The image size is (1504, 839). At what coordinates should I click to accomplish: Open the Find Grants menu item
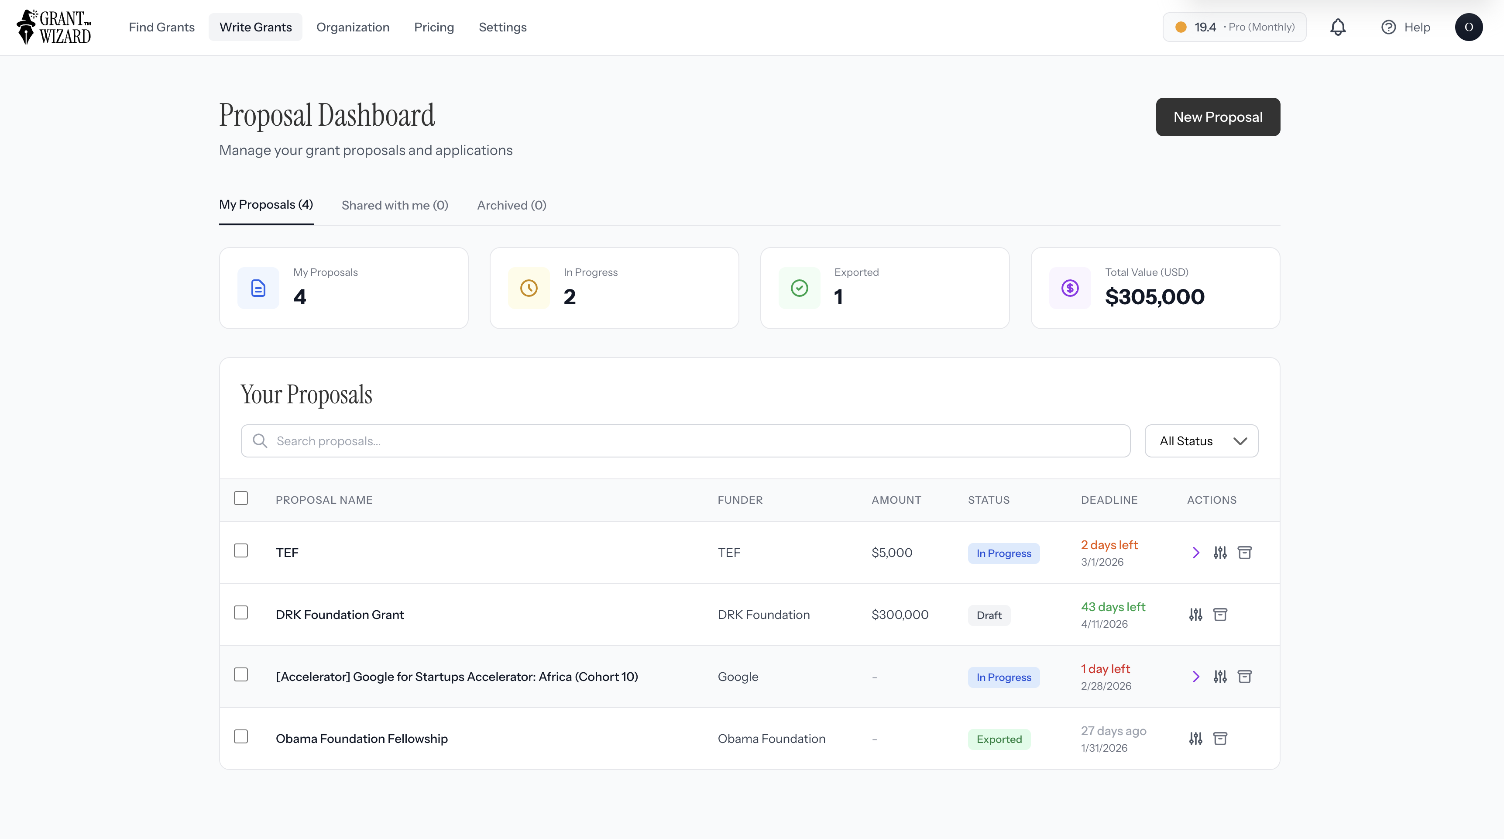pyautogui.click(x=162, y=27)
